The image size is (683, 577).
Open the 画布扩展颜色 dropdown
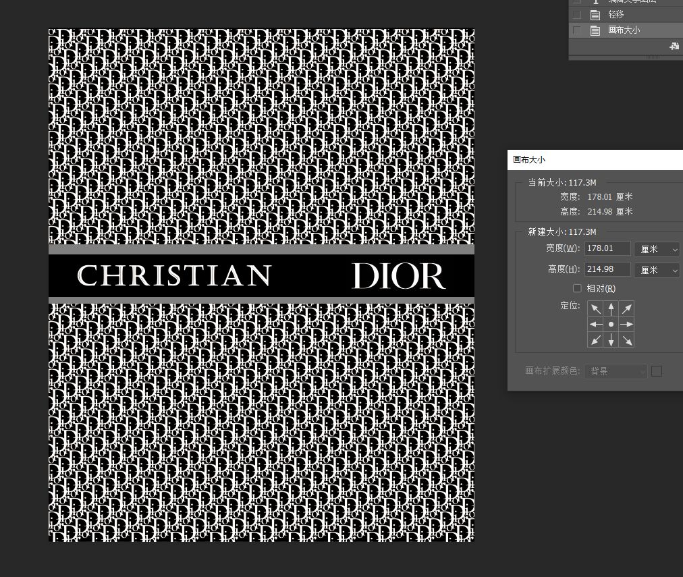616,371
